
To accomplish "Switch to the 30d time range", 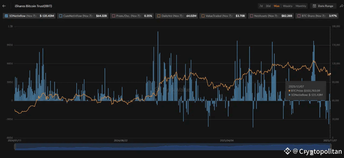I will click(x=268, y=6).
